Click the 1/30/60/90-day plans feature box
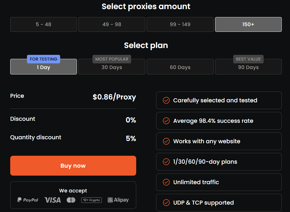Screen dimensions: 290x212 218,162
